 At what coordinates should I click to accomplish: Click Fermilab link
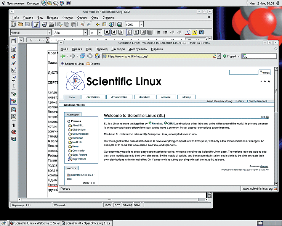[x=157, y=124]
